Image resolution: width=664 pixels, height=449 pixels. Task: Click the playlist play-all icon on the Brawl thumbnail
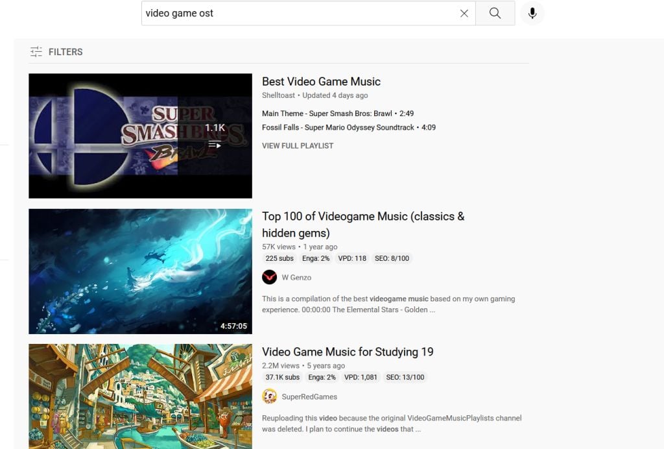215,145
